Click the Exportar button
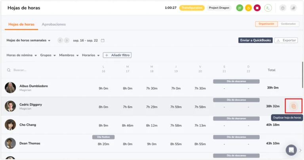 click(x=286, y=40)
